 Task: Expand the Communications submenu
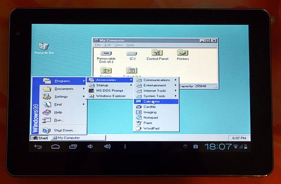[x=156, y=80]
